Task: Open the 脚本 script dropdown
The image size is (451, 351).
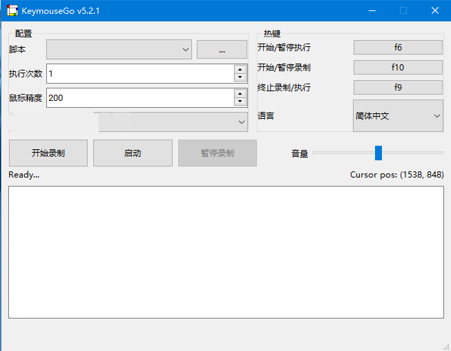Action: click(x=119, y=50)
